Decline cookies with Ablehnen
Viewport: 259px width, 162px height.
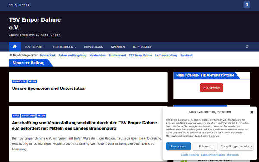point(205,146)
